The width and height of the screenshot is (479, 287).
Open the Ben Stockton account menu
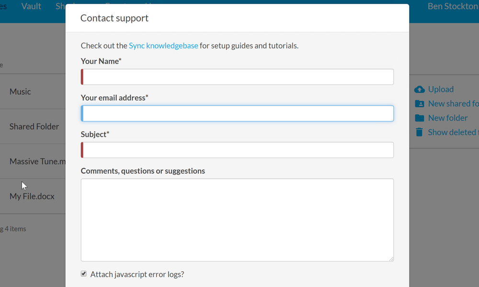click(x=452, y=6)
